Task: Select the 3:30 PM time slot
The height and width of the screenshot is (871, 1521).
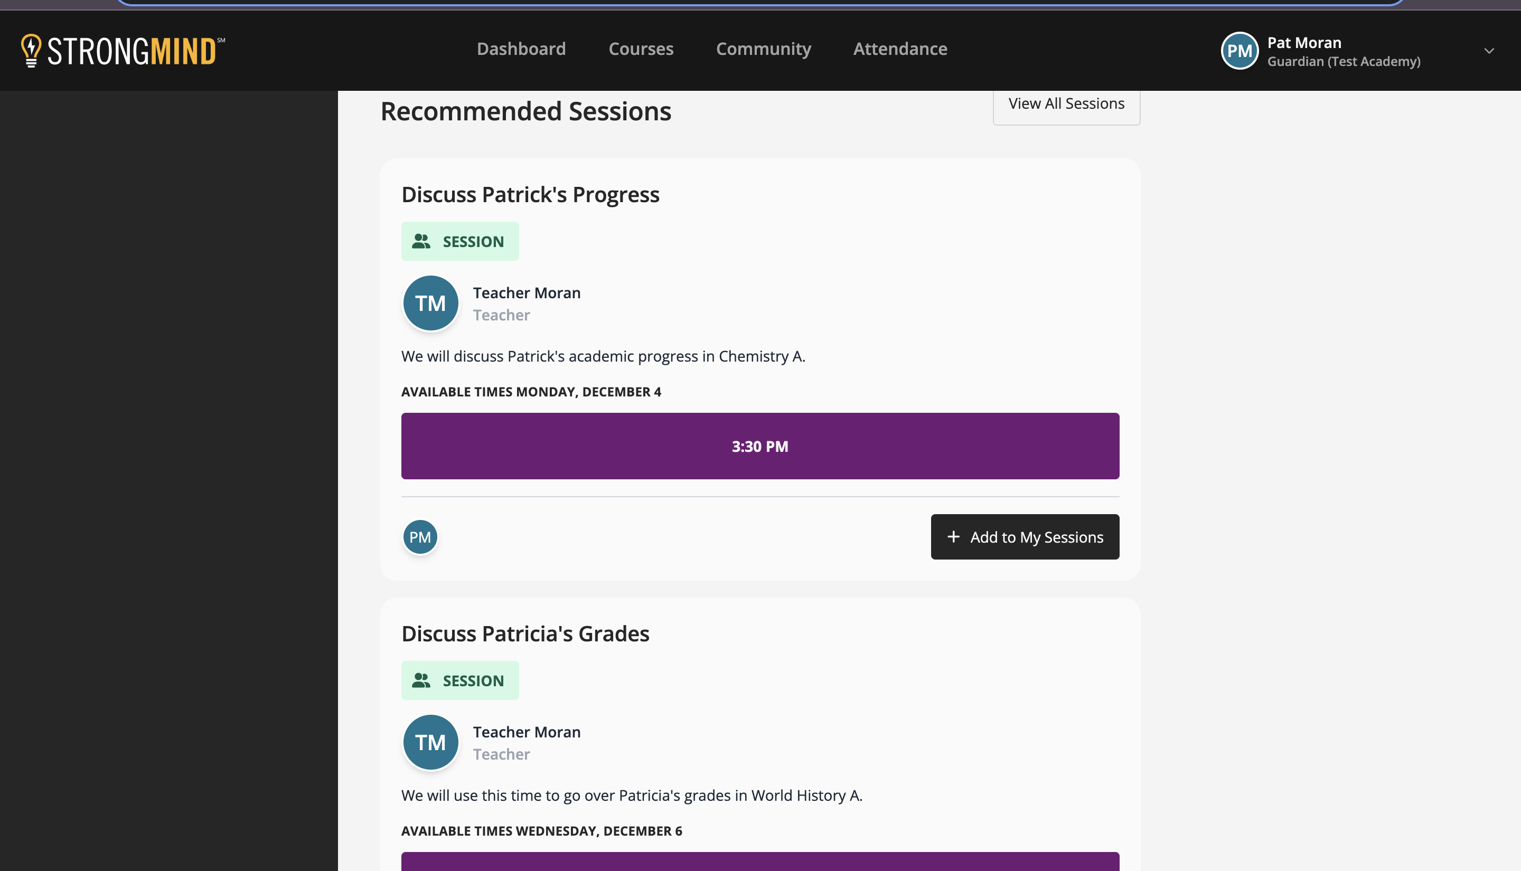Action: pos(760,446)
